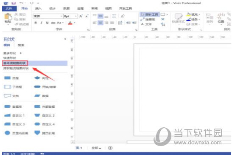
Task: Decrease the font size
Action: (87, 16)
